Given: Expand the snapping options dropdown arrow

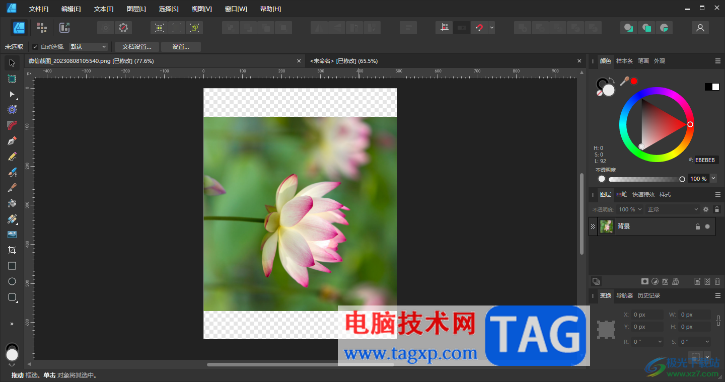Looking at the screenshot, I should coord(491,28).
